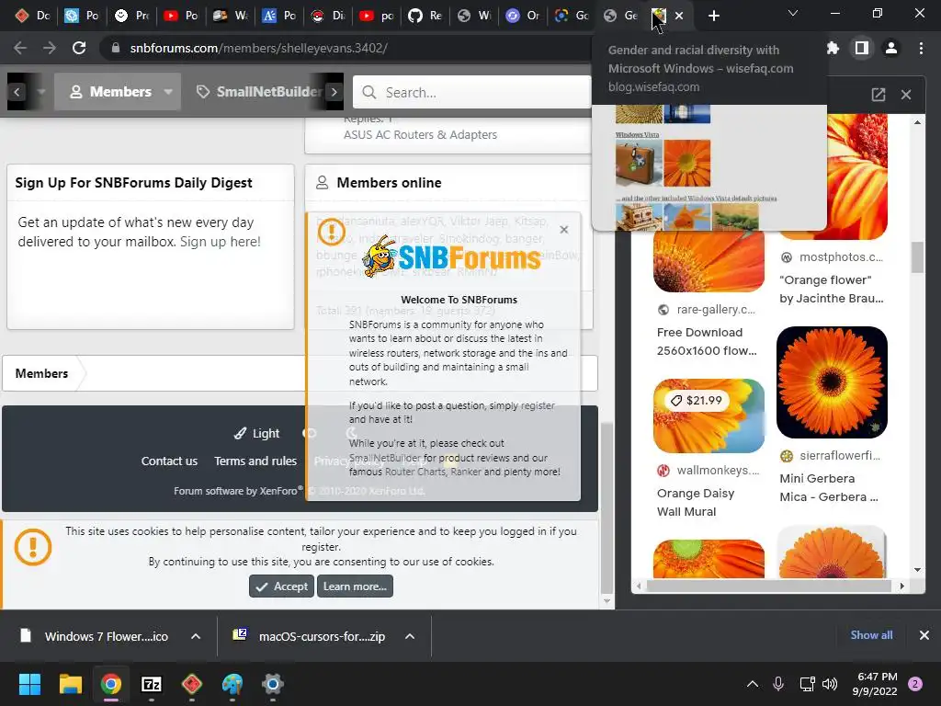The image size is (941, 706).
Task: Toggle the Chrome side panel icon
Action: [x=862, y=48]
